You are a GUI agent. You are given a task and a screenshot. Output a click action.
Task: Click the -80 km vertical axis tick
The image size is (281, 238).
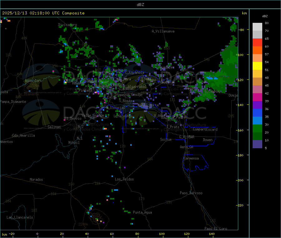coord(242,30)
